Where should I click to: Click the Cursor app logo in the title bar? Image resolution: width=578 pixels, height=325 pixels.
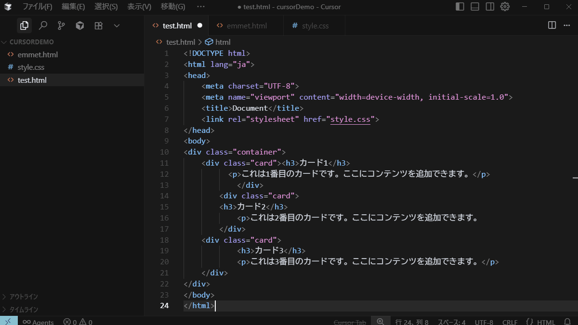8,7
